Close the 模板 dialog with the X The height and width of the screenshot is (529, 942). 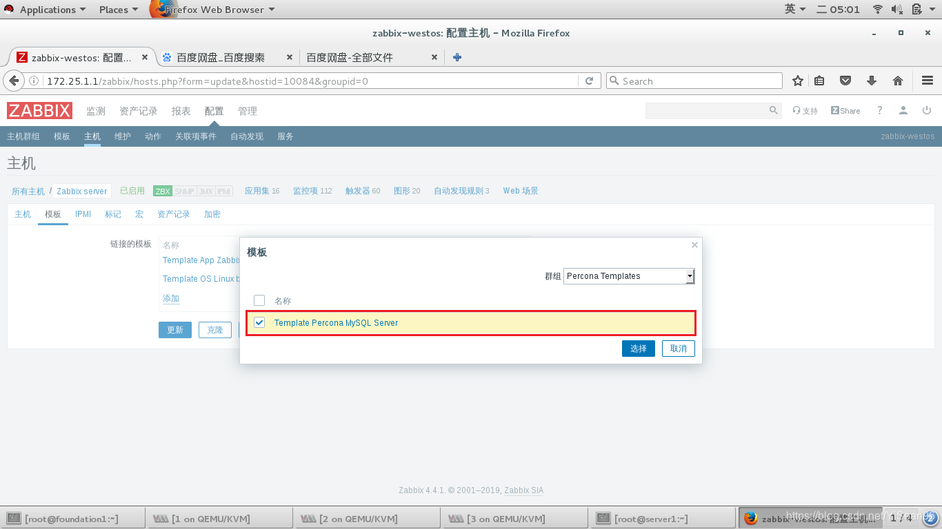pos(694,245)
